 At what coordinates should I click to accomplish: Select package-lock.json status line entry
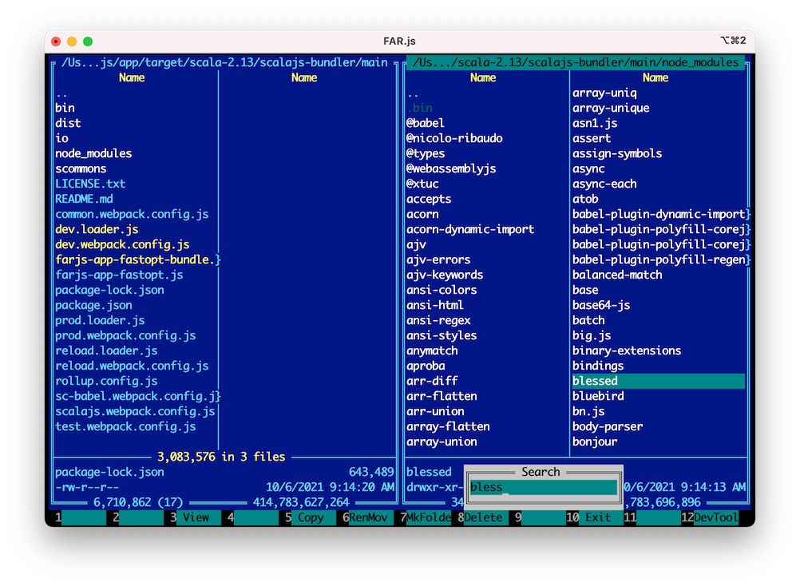tap(108, 472)
